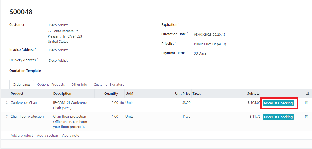
Task: Delete the Conference Chair order line
Action: (x=306, y=103)
